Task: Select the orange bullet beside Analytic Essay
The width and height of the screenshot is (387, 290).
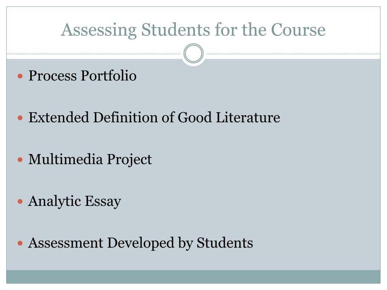Action: 20,202
